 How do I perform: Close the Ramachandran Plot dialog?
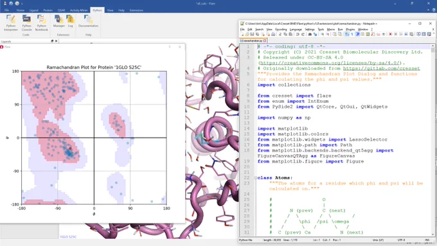pyautogui.click(x=180, y=47)
